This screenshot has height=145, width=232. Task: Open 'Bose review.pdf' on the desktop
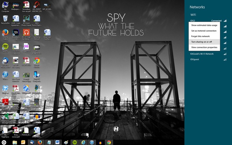[16, 132]
